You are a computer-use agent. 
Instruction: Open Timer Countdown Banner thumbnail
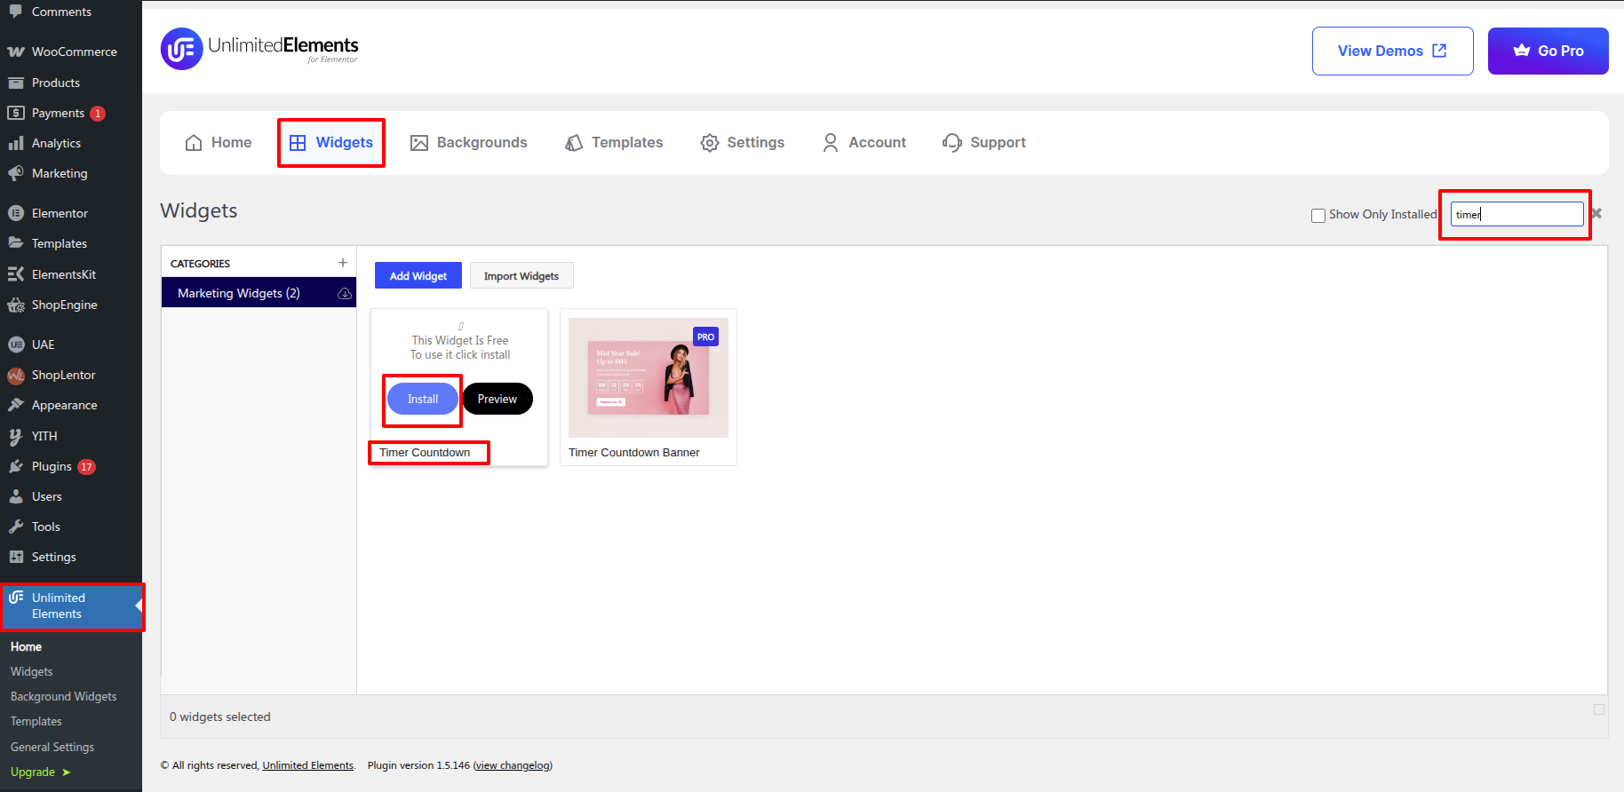pos(649,377)
